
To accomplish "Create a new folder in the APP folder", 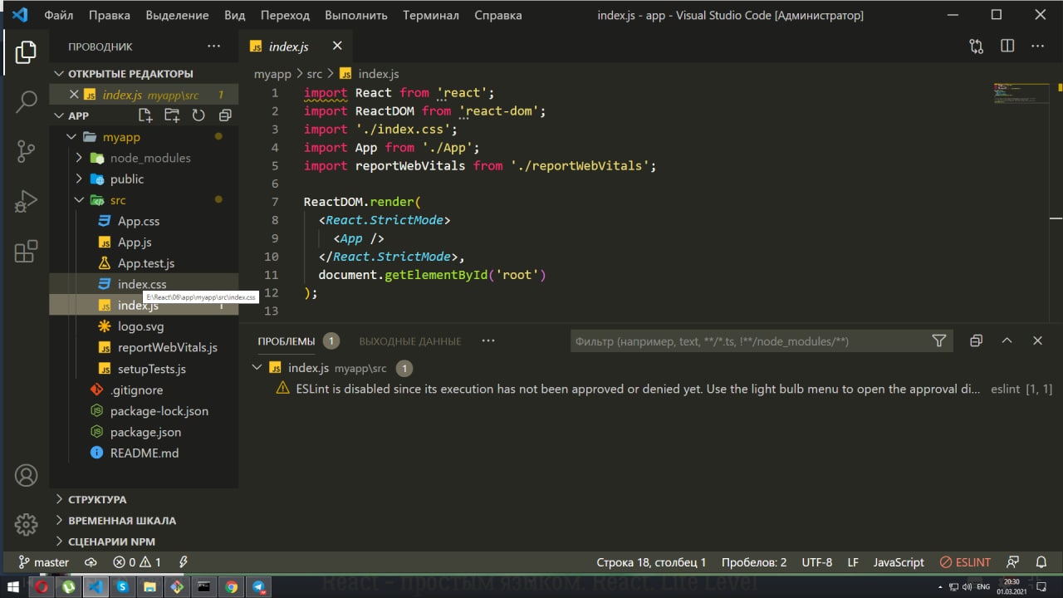I will point(172,115).
